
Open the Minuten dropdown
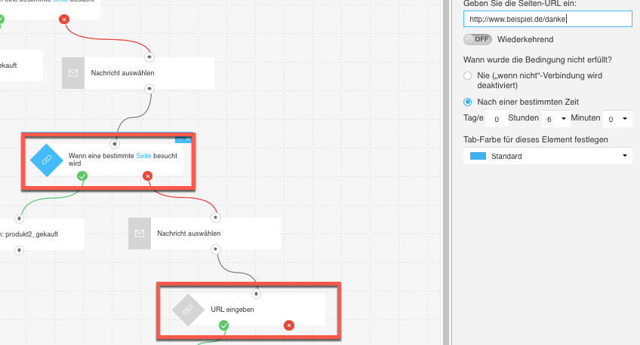coord(617,119)
